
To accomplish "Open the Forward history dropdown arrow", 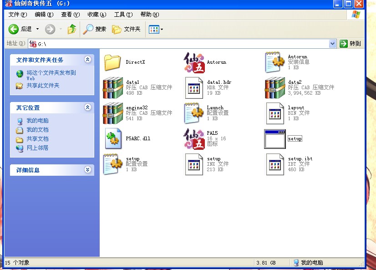I will click(61, 29).
